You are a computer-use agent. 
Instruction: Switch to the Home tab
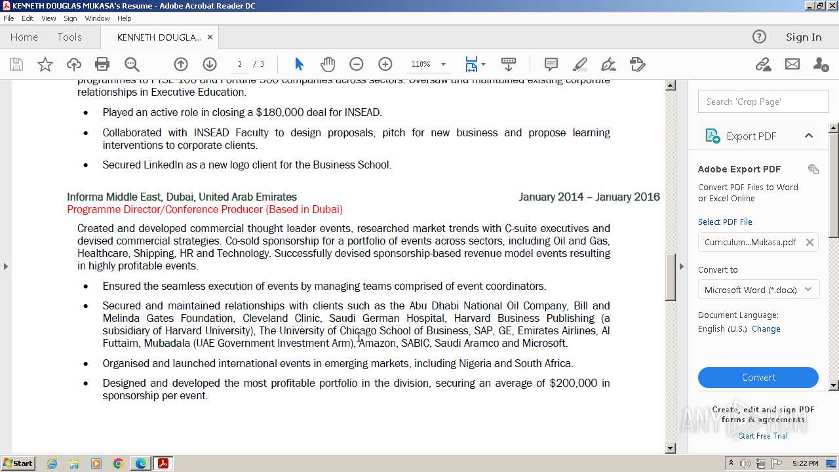coord(24,37)
